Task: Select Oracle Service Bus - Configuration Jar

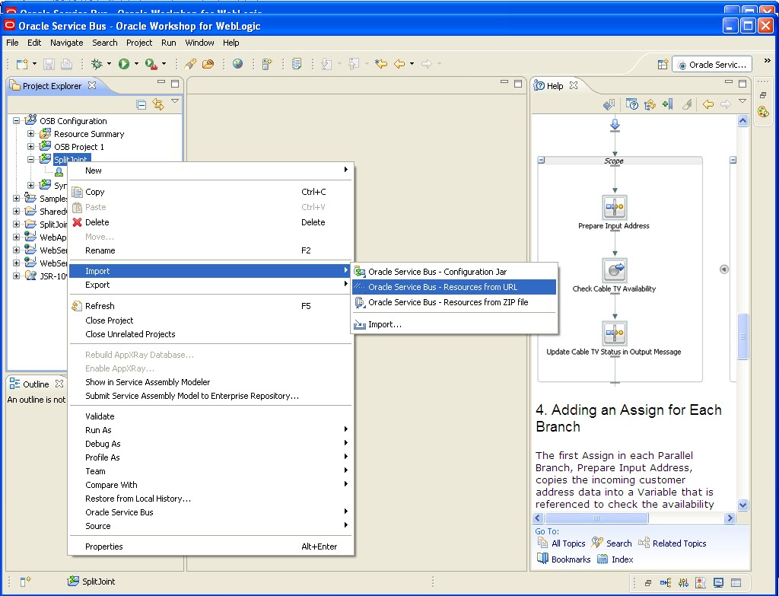Action: 455,272
